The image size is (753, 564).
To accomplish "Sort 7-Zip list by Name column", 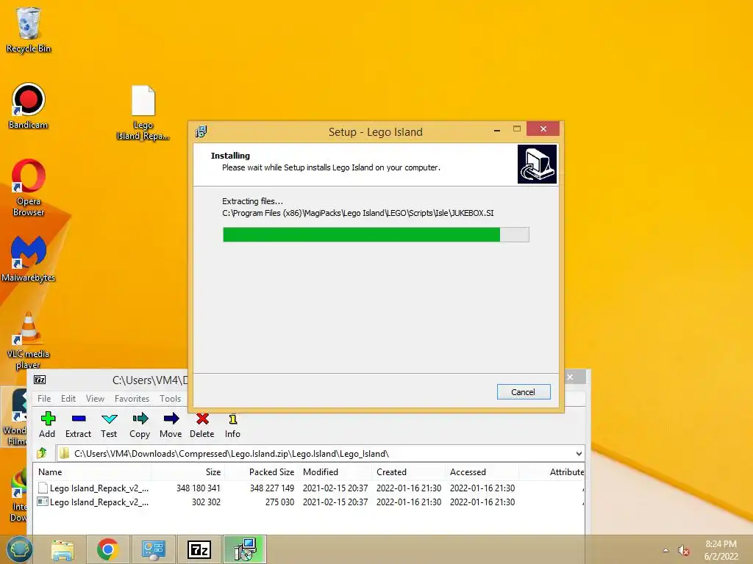I will tap(92, 472).
